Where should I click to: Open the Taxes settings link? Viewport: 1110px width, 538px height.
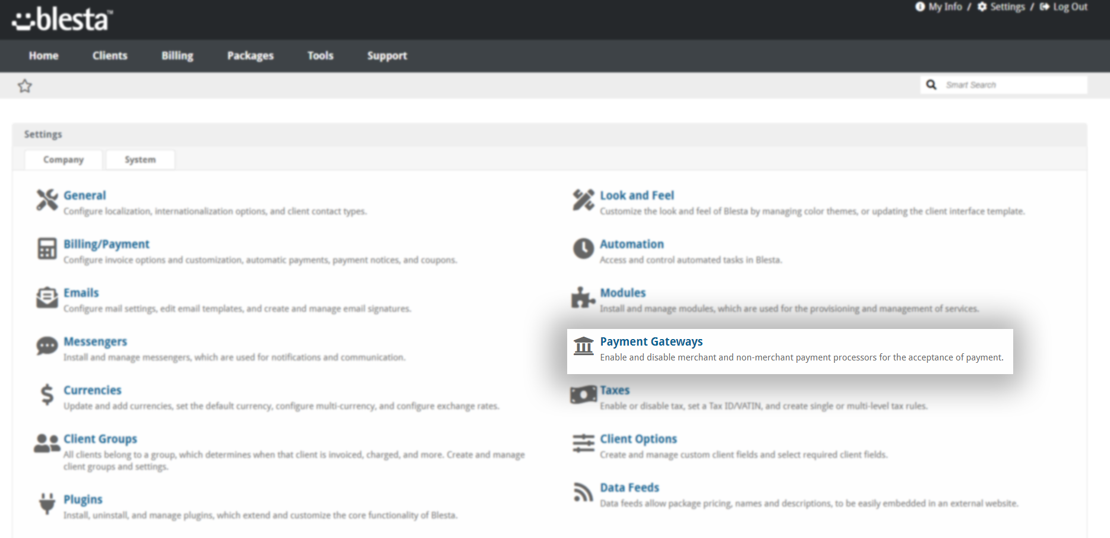pos(615,390)
